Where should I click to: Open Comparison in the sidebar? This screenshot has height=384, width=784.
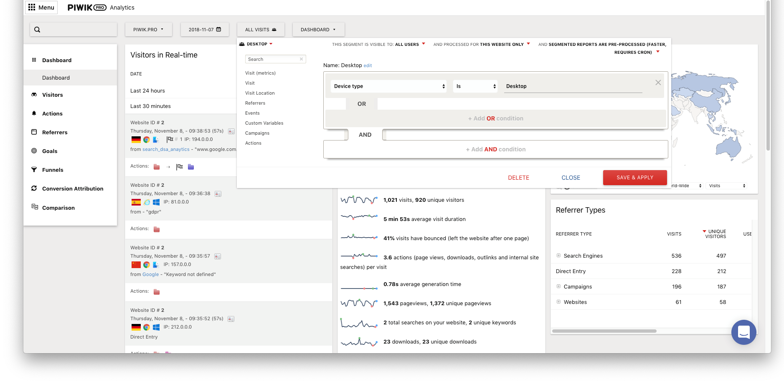point(58,208)
